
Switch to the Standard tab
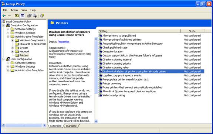pyautogui.click(x=71, y=126)
